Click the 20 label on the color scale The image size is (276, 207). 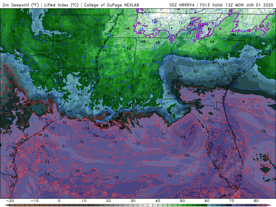pos(108,201)
